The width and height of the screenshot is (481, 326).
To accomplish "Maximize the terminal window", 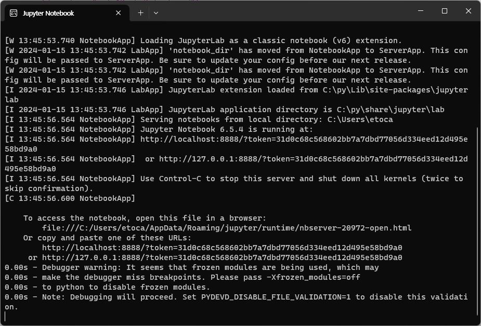I will (445, 11).
